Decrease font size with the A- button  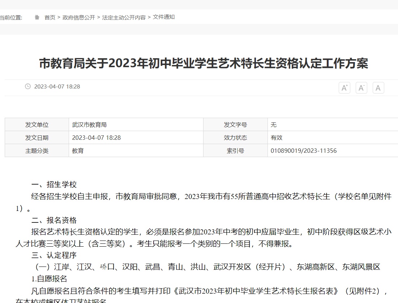[361, 88]
